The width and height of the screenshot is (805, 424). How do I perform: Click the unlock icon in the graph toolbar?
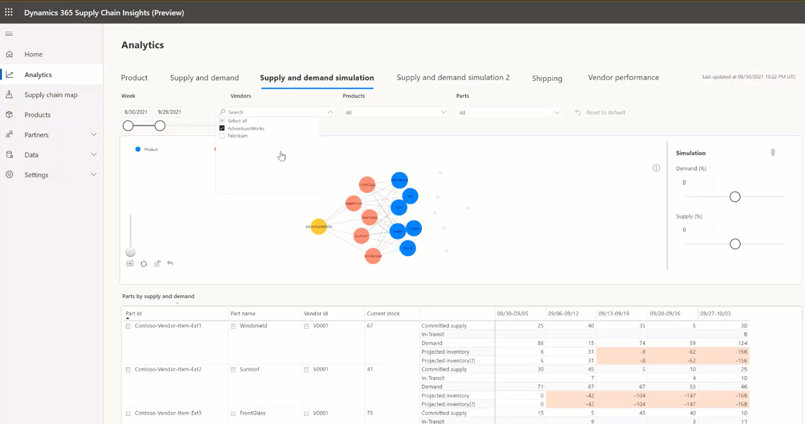pos(158,263)
